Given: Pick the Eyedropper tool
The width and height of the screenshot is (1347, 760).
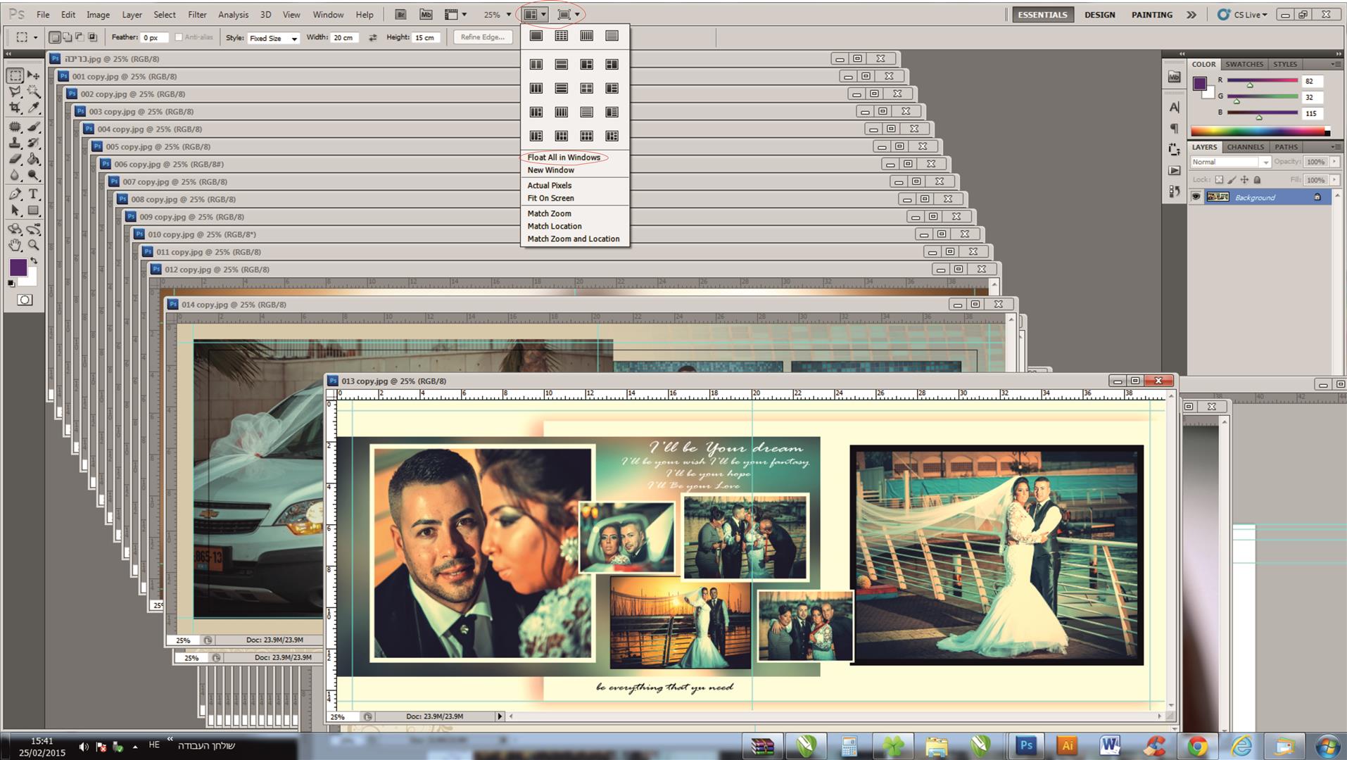Looking at the screenshot, I should point(33,108).
